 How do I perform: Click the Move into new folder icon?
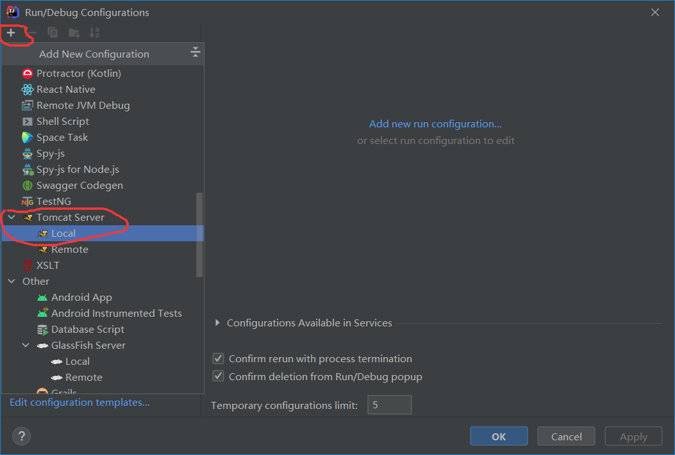[x=74, y=33]
